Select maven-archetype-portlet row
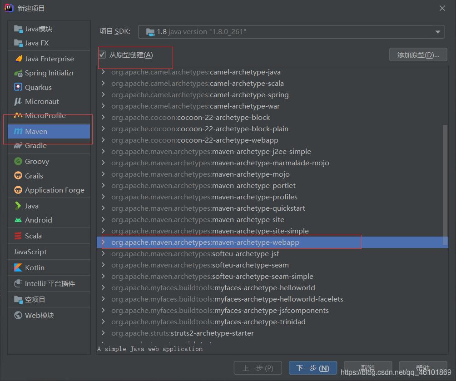The image size is (456, 381). click(x=272, y=185)
